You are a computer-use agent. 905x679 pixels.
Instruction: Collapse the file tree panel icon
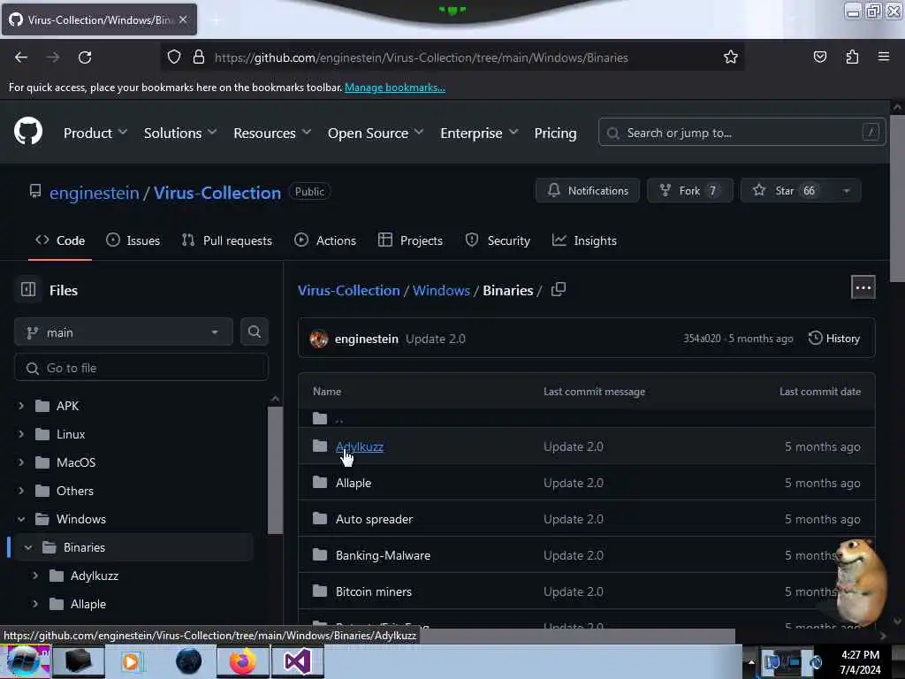click(28, 289)
